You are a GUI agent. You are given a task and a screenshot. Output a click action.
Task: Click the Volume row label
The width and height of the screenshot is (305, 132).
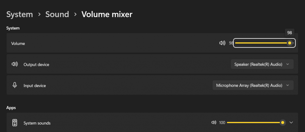pyautogui.click(x=18, y=44)
